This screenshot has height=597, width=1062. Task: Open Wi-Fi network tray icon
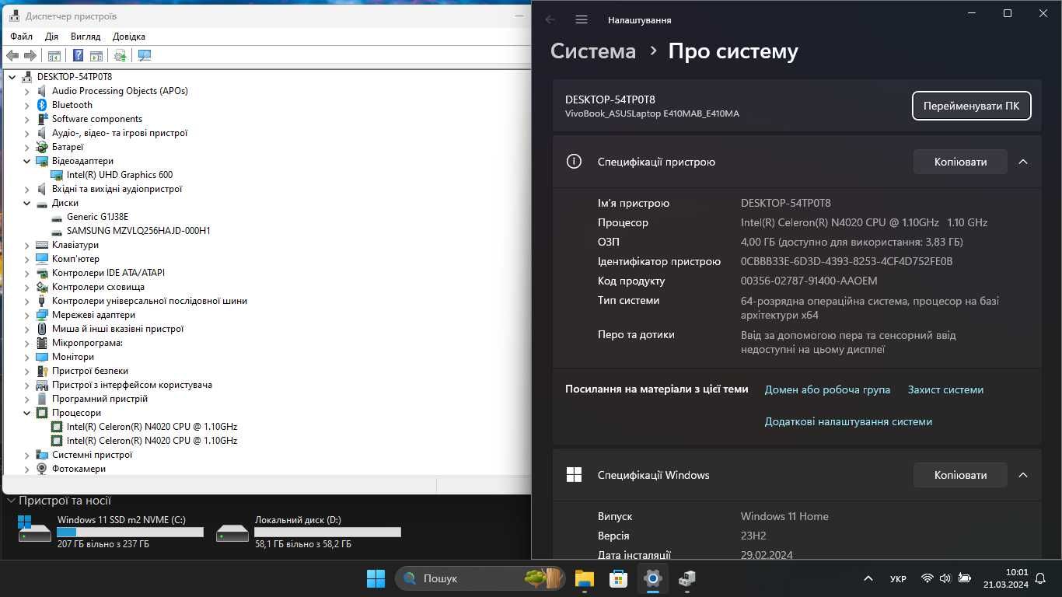point(927,578)
